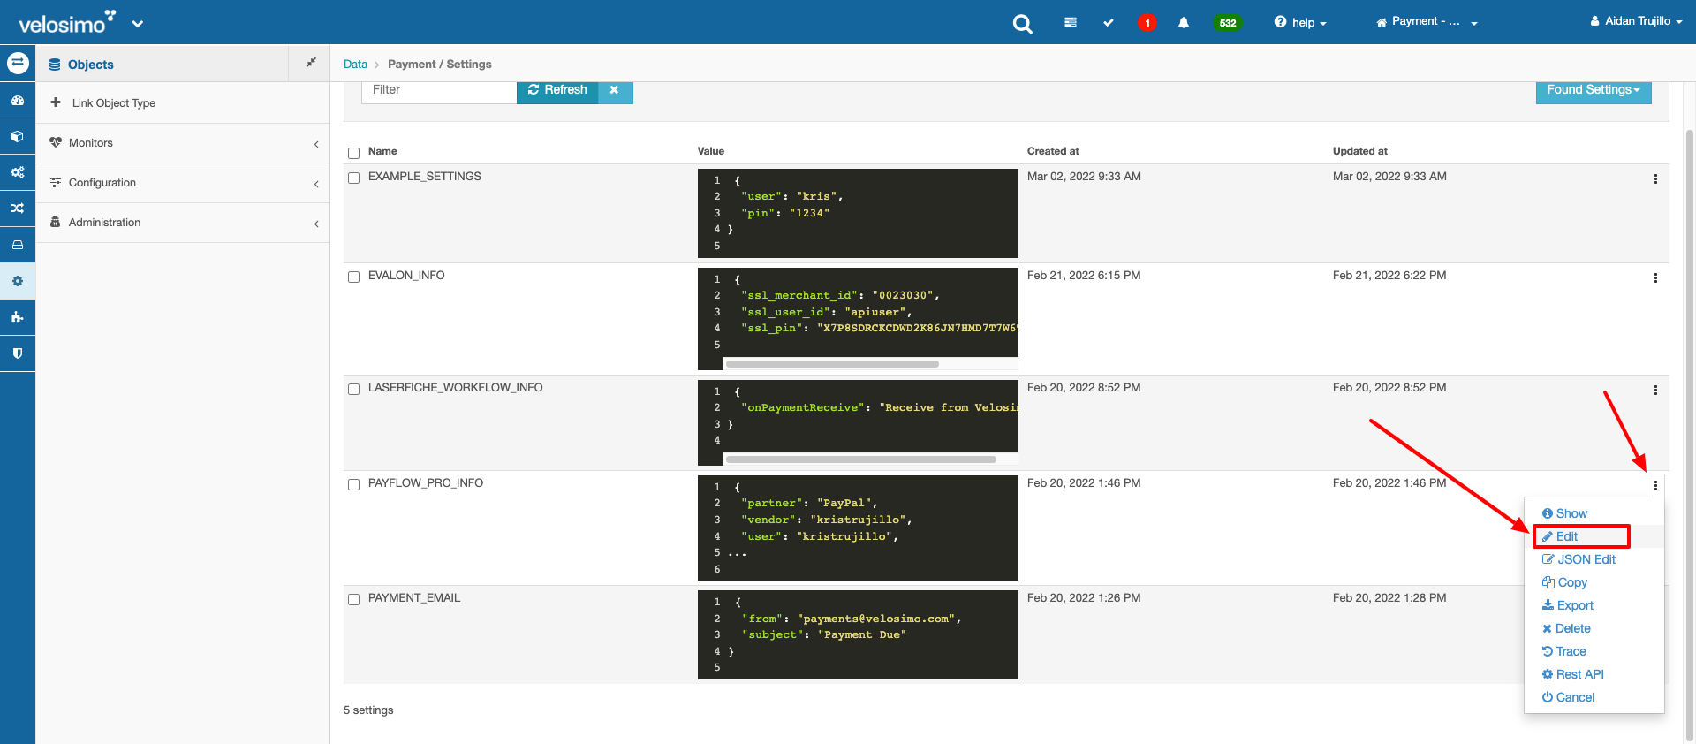This screenshot has width=1696, height=744.
Task: Focus the Filter input field
Action: click(439, 90)
